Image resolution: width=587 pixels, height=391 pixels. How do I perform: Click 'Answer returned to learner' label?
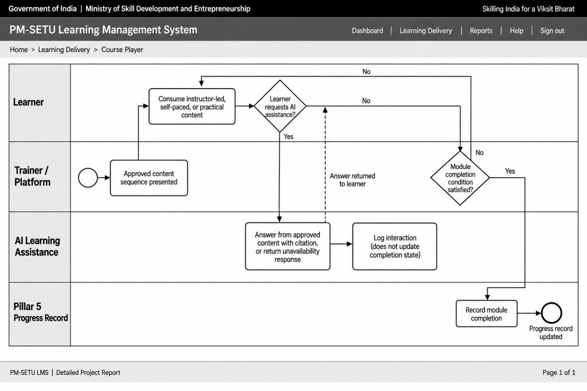point(353,180)
